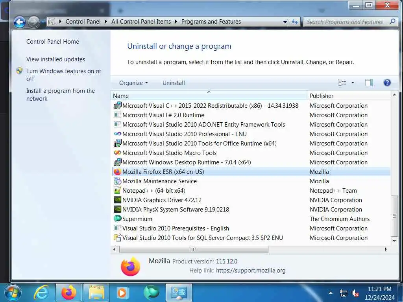Switch to Control Panel taskbar button
The height and width of the screenshot is (302, 403).
click(x=179, y=293)
